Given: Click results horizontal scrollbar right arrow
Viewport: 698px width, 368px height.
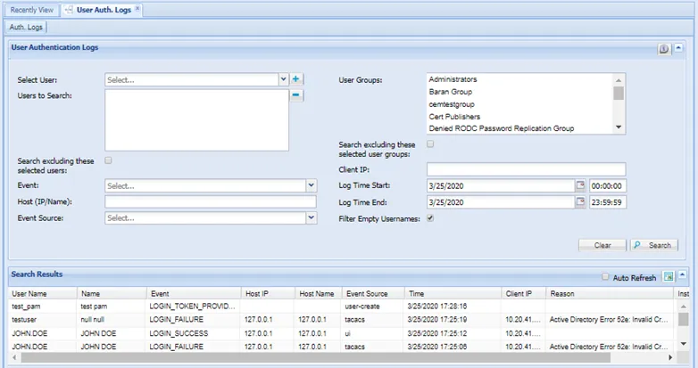Looking at the screenshot, I should click(670, 357).
